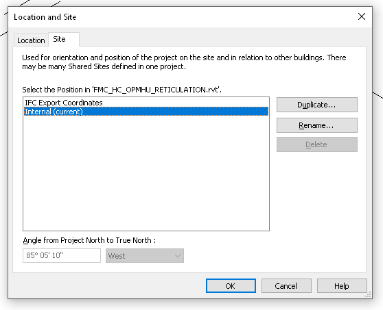The width and height of the screenshot is (383, 310).
Task: Cancel the Location and Site dialog
Action: point(286,285)
